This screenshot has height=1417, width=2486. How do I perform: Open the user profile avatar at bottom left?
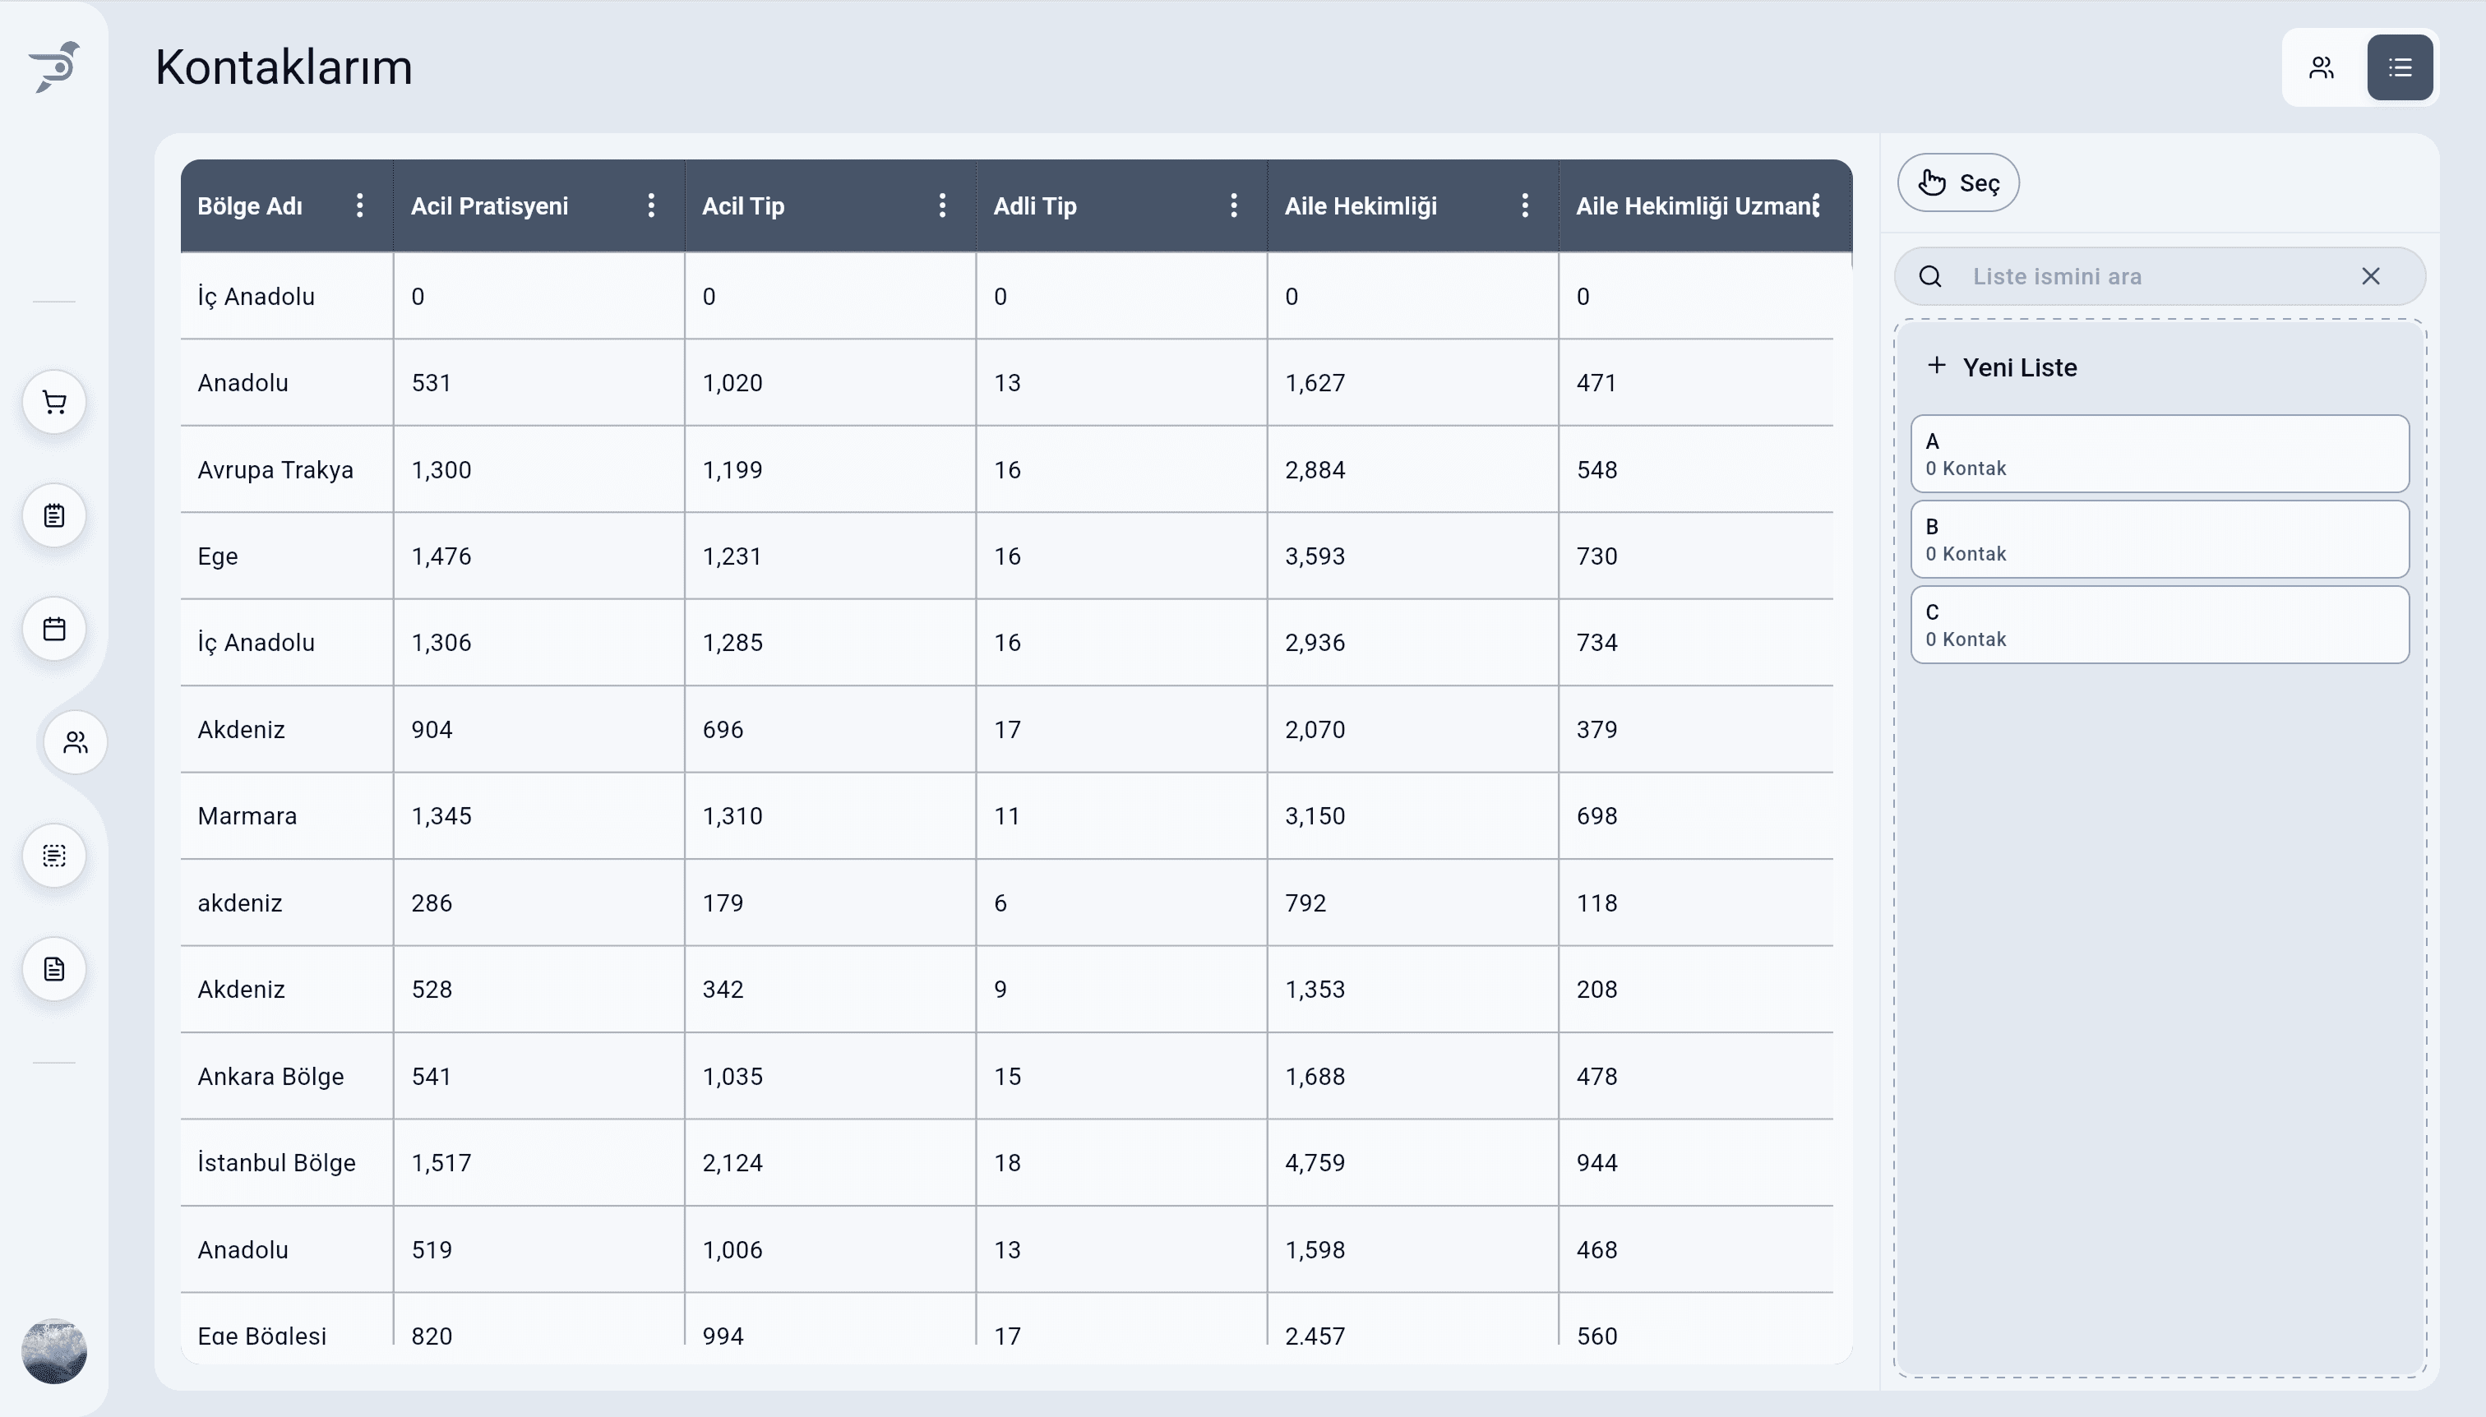coord(54,1350)
